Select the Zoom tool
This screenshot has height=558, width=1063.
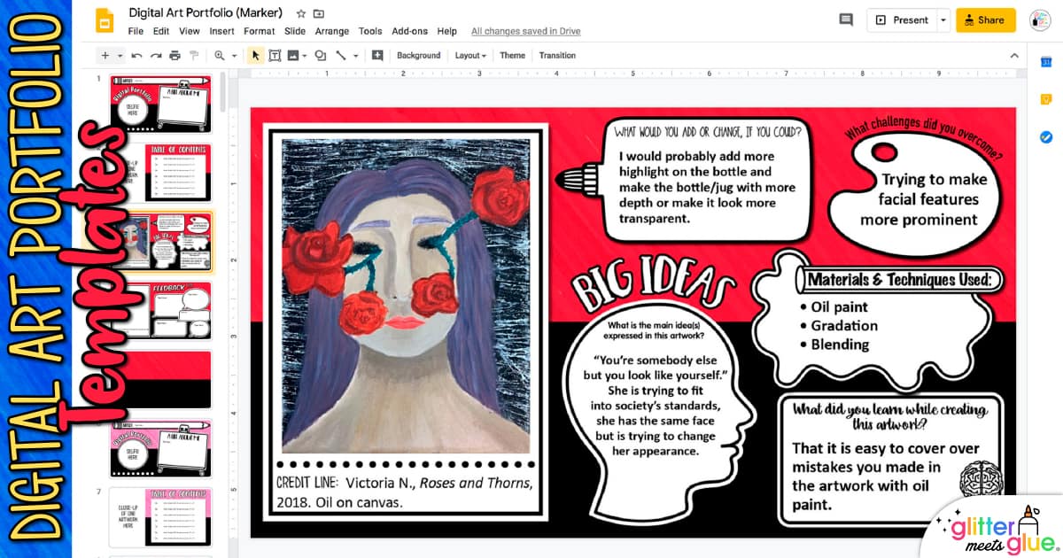pos(219,55)
